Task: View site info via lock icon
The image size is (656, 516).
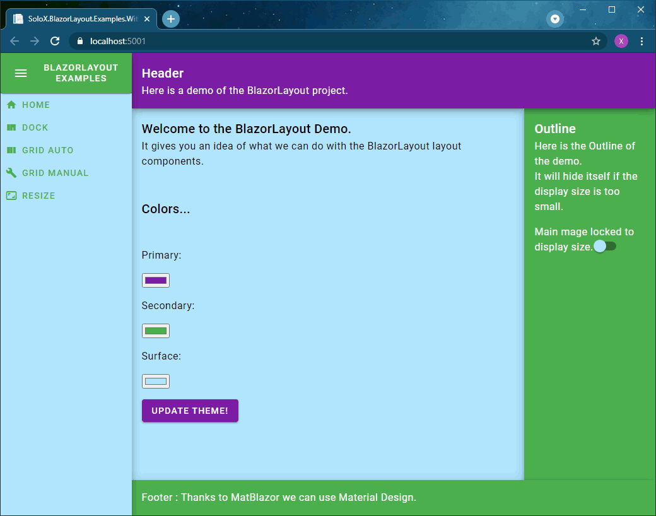Action: pyautogui.click(x=80, y=41)
